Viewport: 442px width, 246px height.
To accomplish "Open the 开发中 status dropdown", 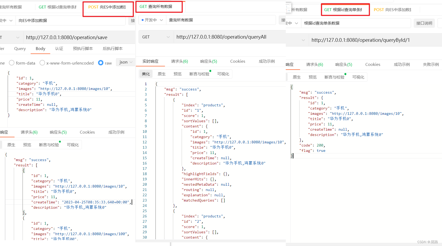I will point(152,20).
